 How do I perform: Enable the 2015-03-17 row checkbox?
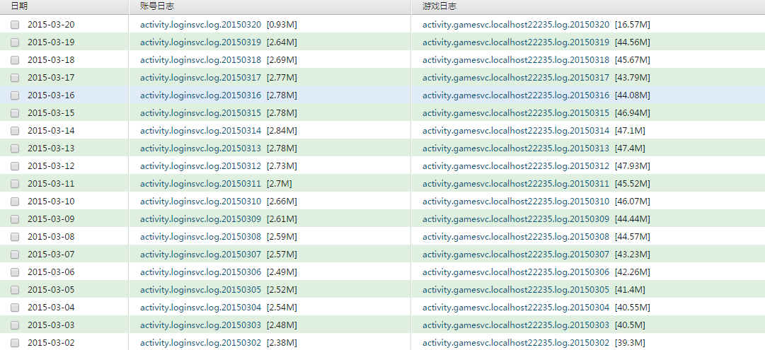15,78
